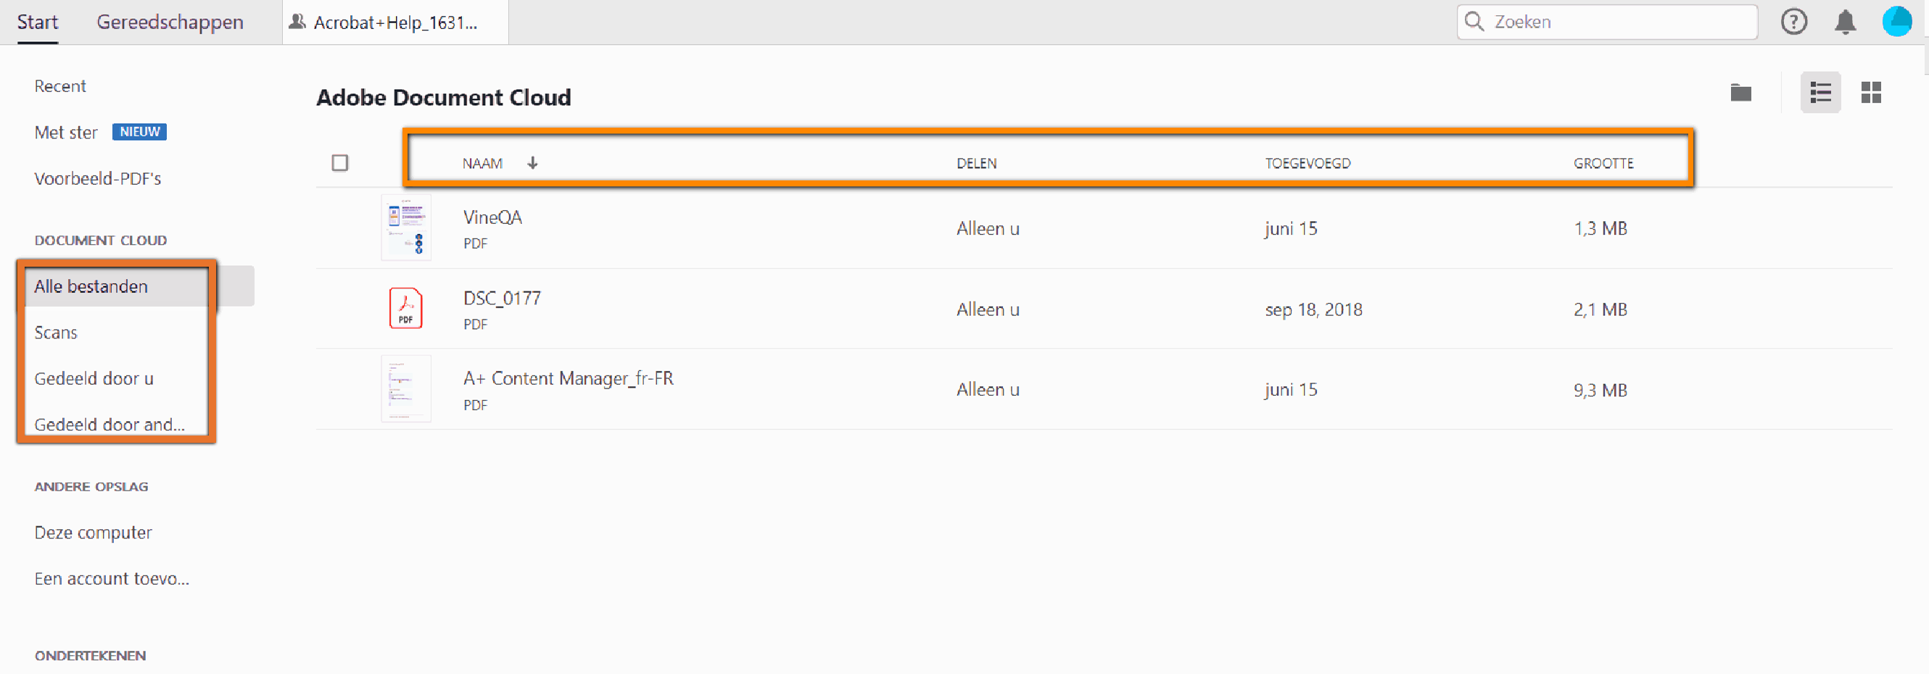Click the DSC_0177 PDF file icon
This screenshot has height=674, width=1929.
pyautogui.click(x=405, y=308)
